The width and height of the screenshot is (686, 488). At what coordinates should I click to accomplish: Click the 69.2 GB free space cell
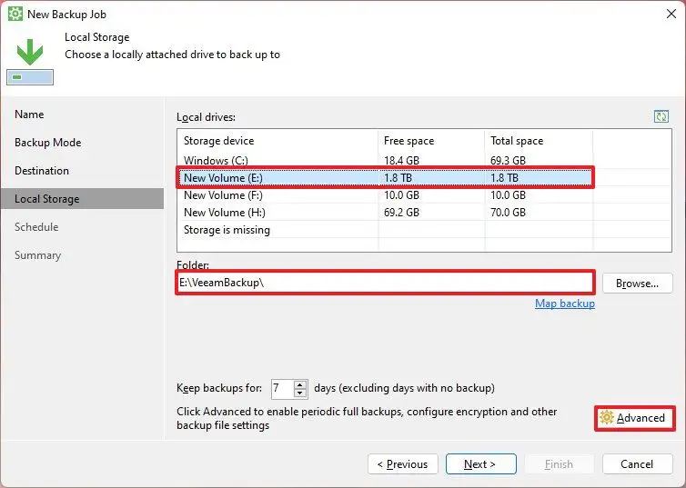click(x=401, y=213)
